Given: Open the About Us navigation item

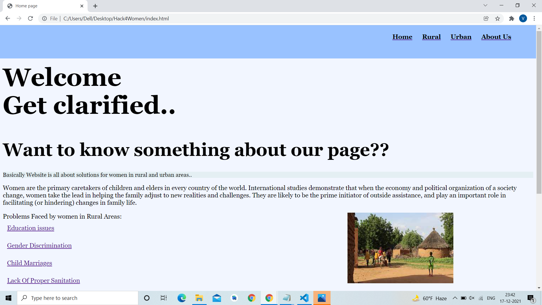Looking at the screenshot, I should (496, 37).
